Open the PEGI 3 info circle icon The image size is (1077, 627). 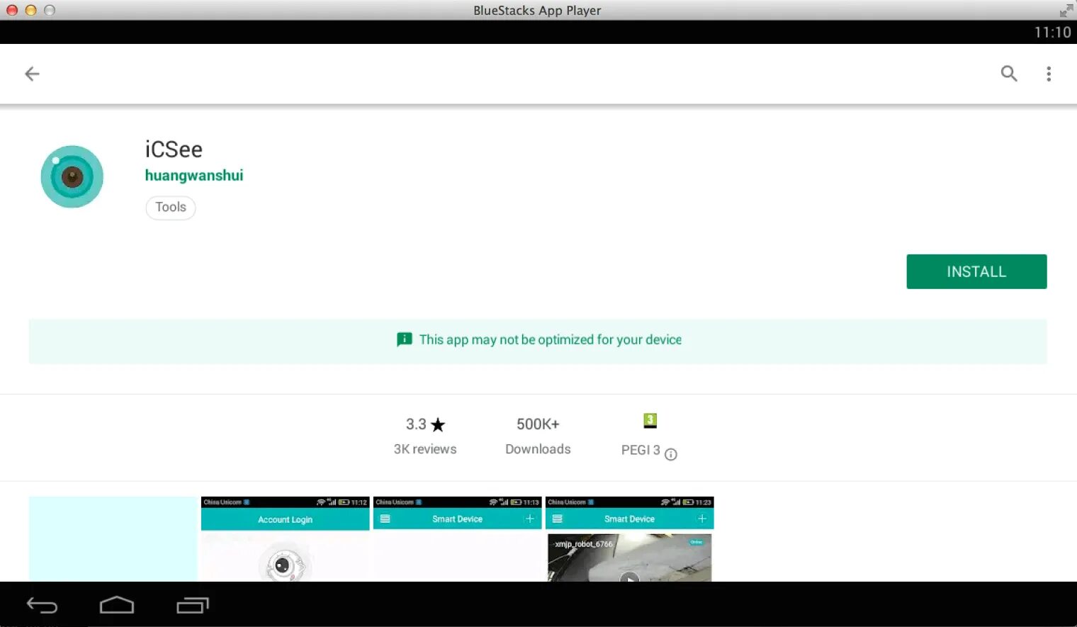pos(671,455)
